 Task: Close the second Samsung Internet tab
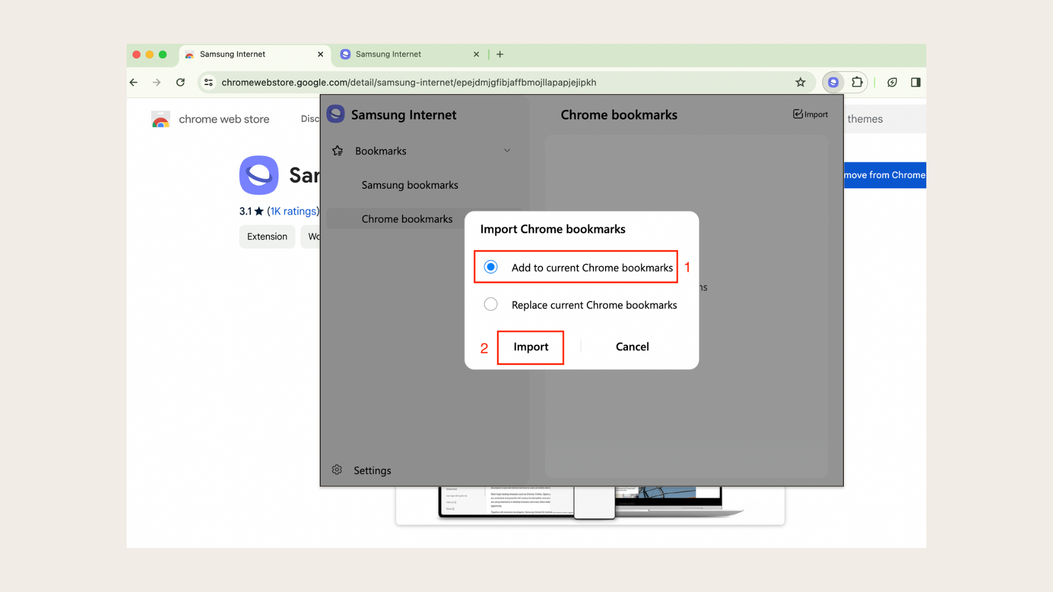pyautogui.click(x=476, y=54)
